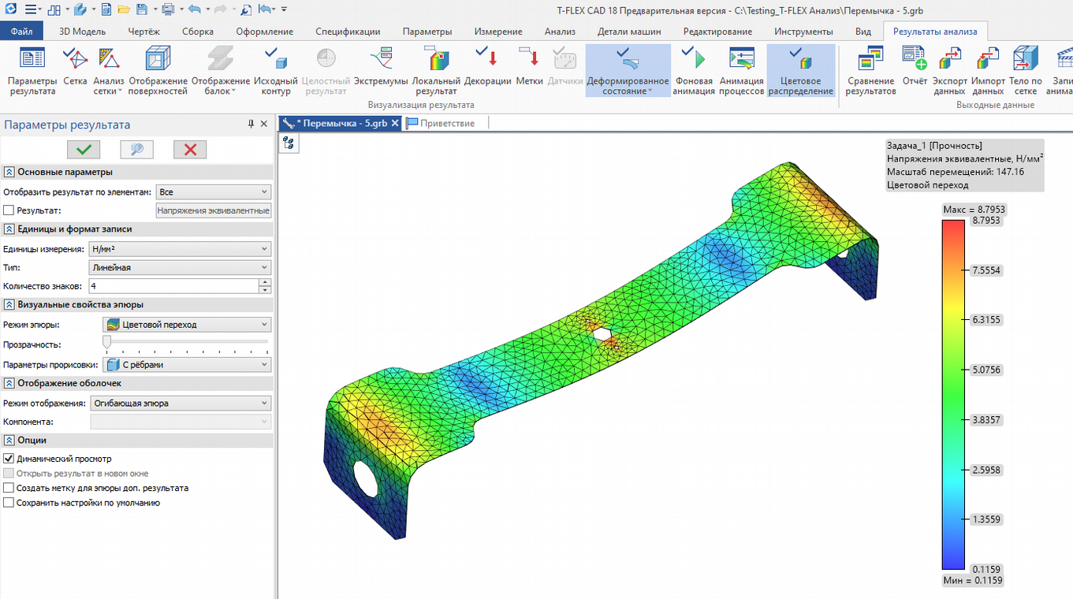Toggle Декорации visibility
This screenshot has height=599, width=1073.
pyautogui.click(x=487, y=65)
